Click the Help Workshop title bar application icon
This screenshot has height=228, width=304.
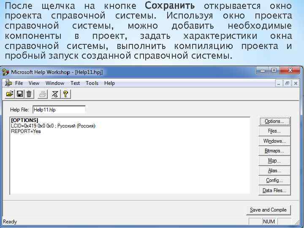pyautogui.click(x=5, y=72)
